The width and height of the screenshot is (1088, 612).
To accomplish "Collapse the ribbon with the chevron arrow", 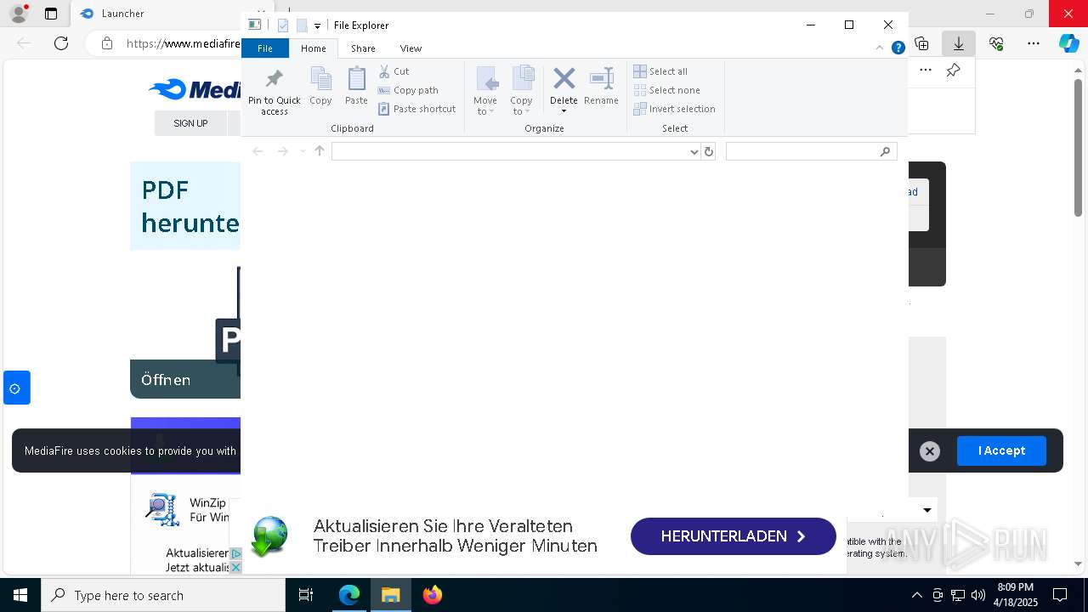I will pos(881,48).
